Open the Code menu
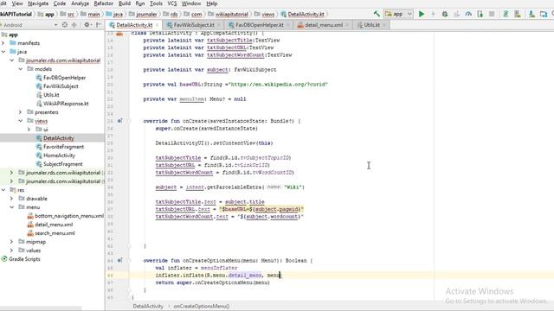Viewport: 554px width, 311px height. (x=60, y=3)
